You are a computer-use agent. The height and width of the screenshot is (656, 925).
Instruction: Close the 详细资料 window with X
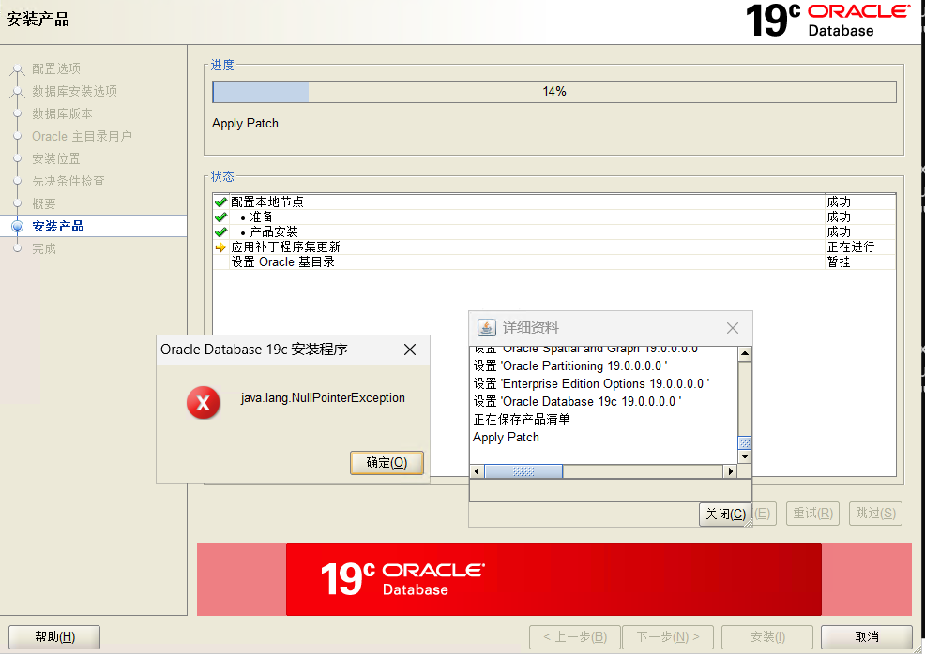coord(733,328)
